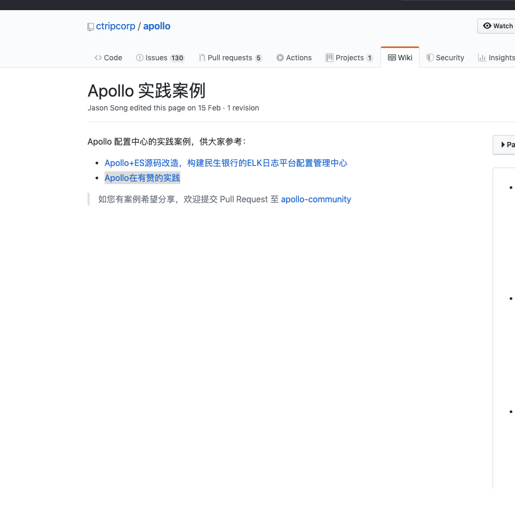The image size is (515, 515).
Task: Go to the Actions tab
Action: [x=294, y=58]
